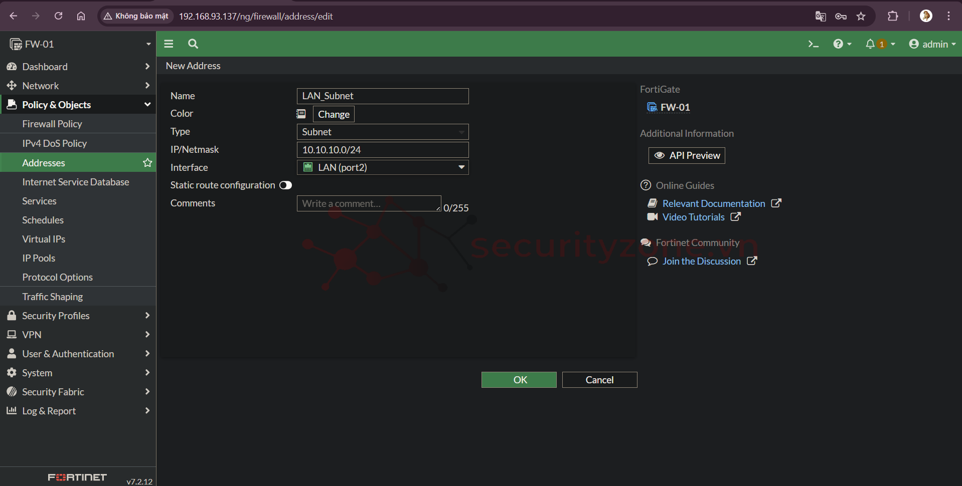
Task: Click the OK button
Action: coord(519,380)
